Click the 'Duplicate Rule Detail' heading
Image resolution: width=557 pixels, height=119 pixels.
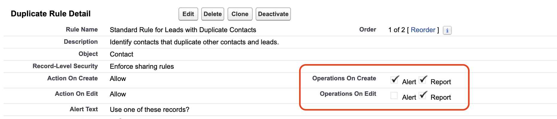(51, 14)
